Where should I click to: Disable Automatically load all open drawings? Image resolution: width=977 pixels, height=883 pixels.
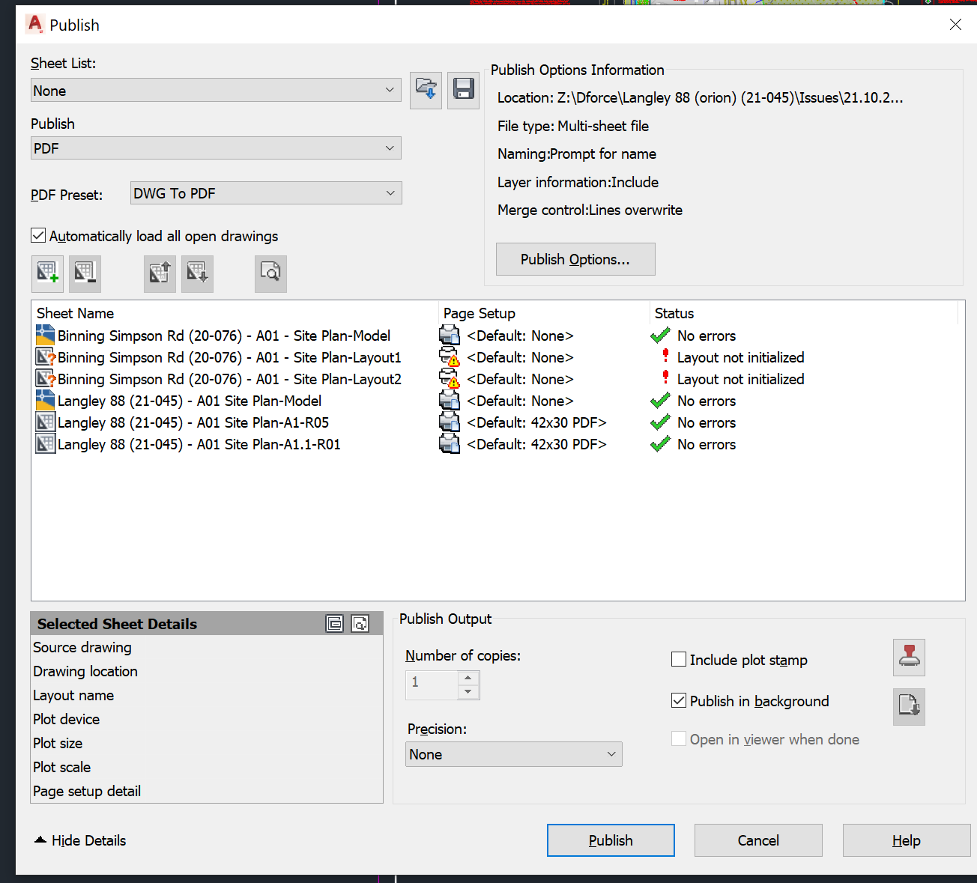click(37, 235)
